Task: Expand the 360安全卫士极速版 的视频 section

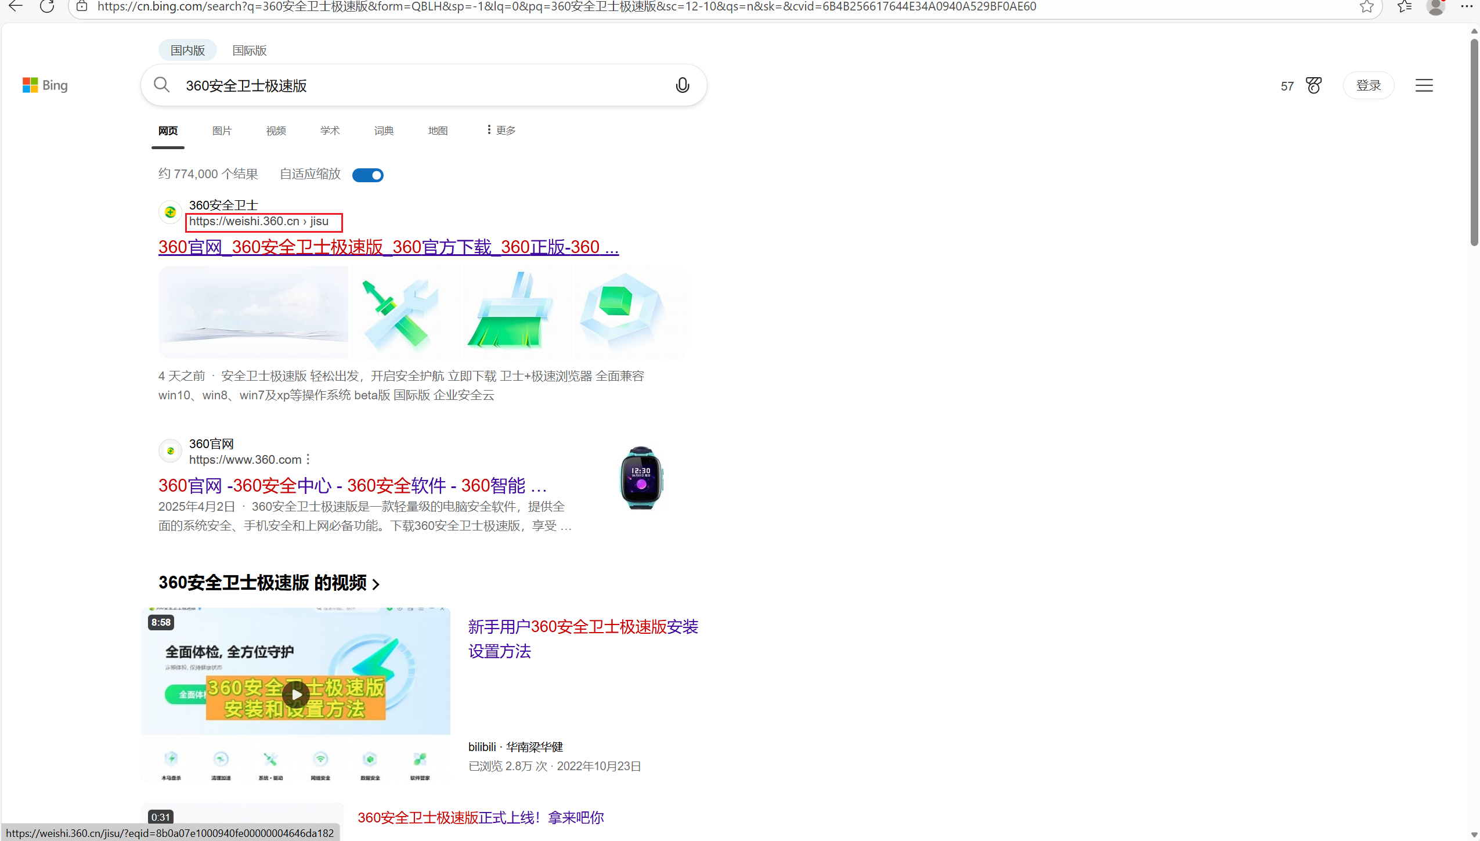Action: click(269, 582)
